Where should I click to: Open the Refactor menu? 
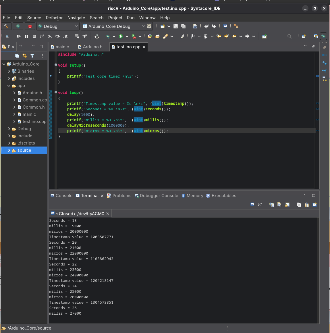coord(54,18)
